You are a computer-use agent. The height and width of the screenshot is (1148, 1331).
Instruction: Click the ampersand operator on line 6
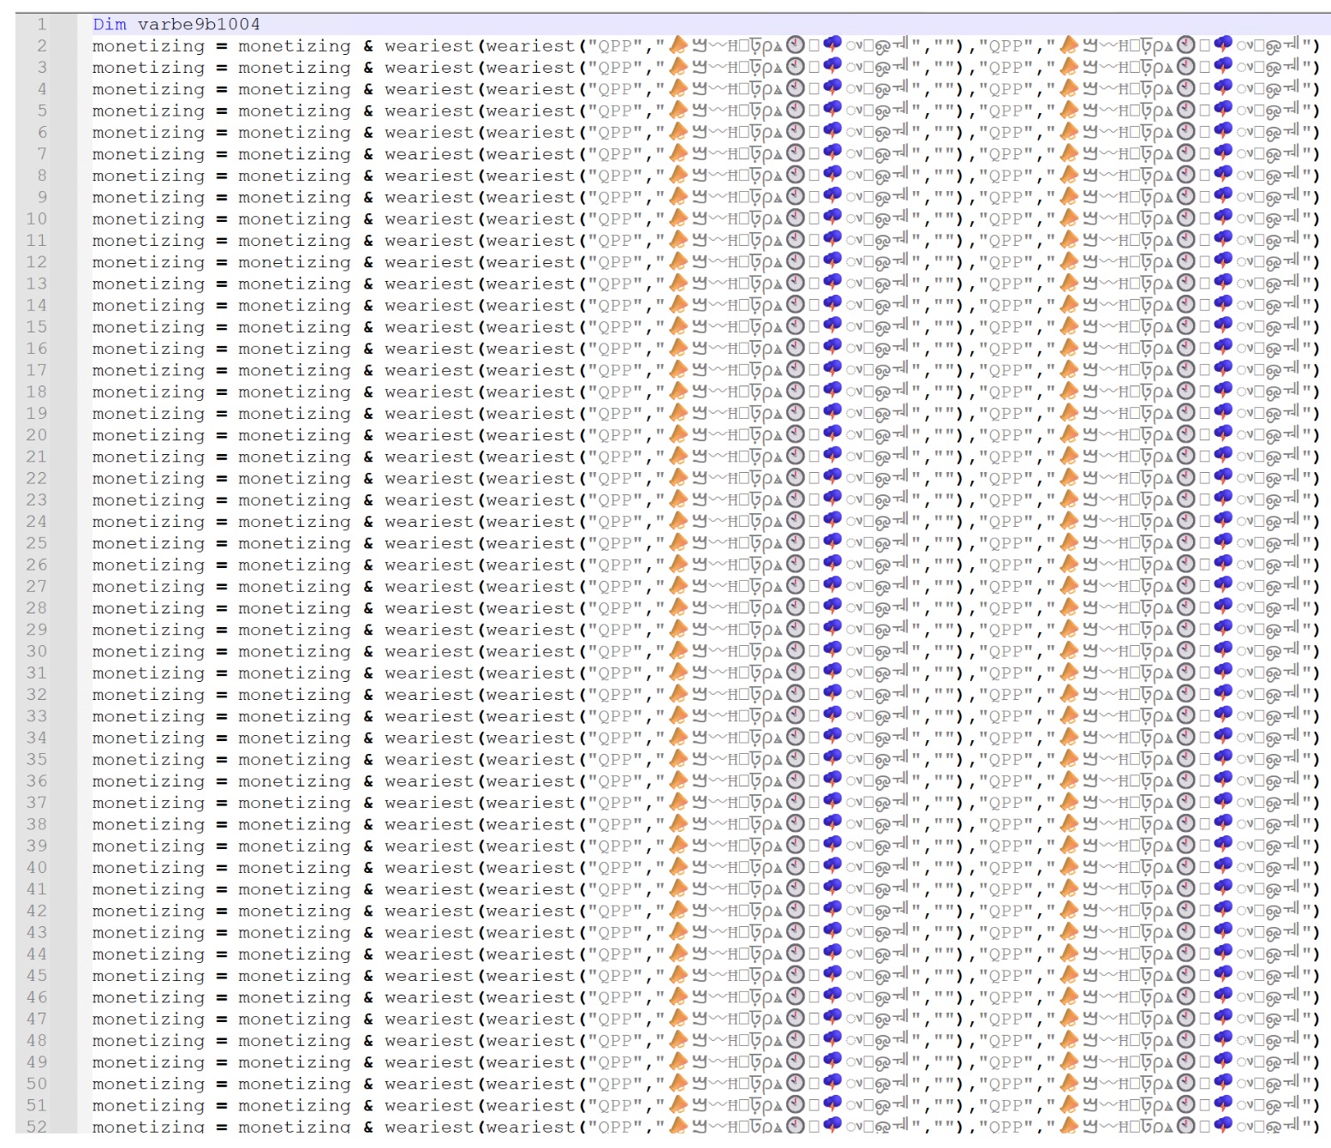(368, 133)
